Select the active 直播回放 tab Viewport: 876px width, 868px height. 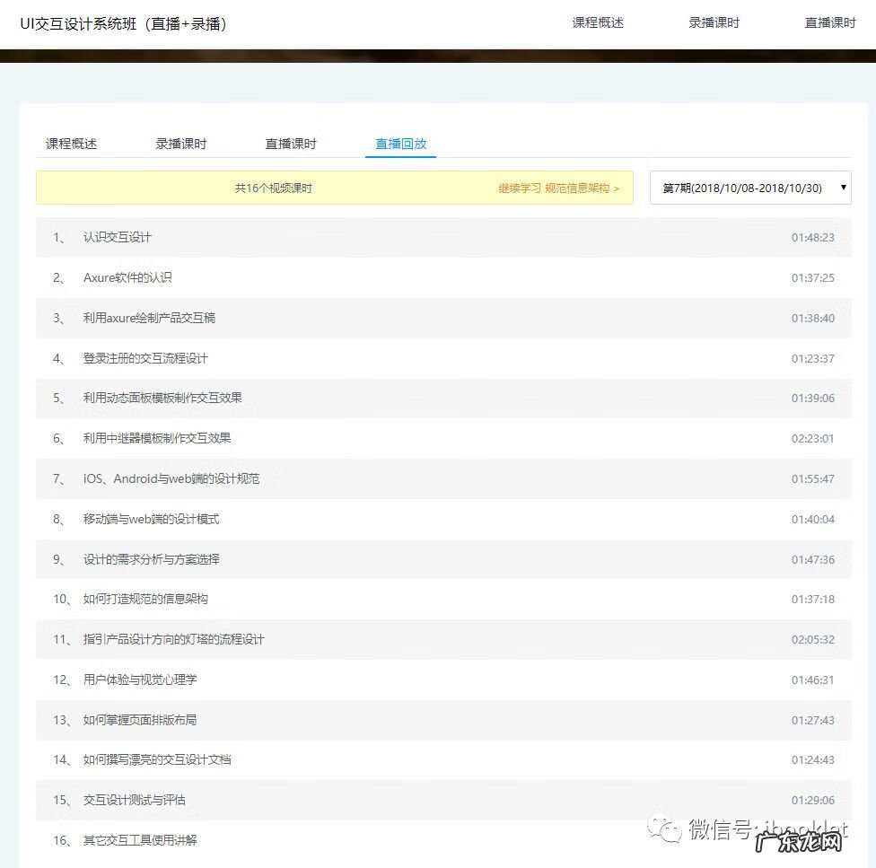click(400, 145)
